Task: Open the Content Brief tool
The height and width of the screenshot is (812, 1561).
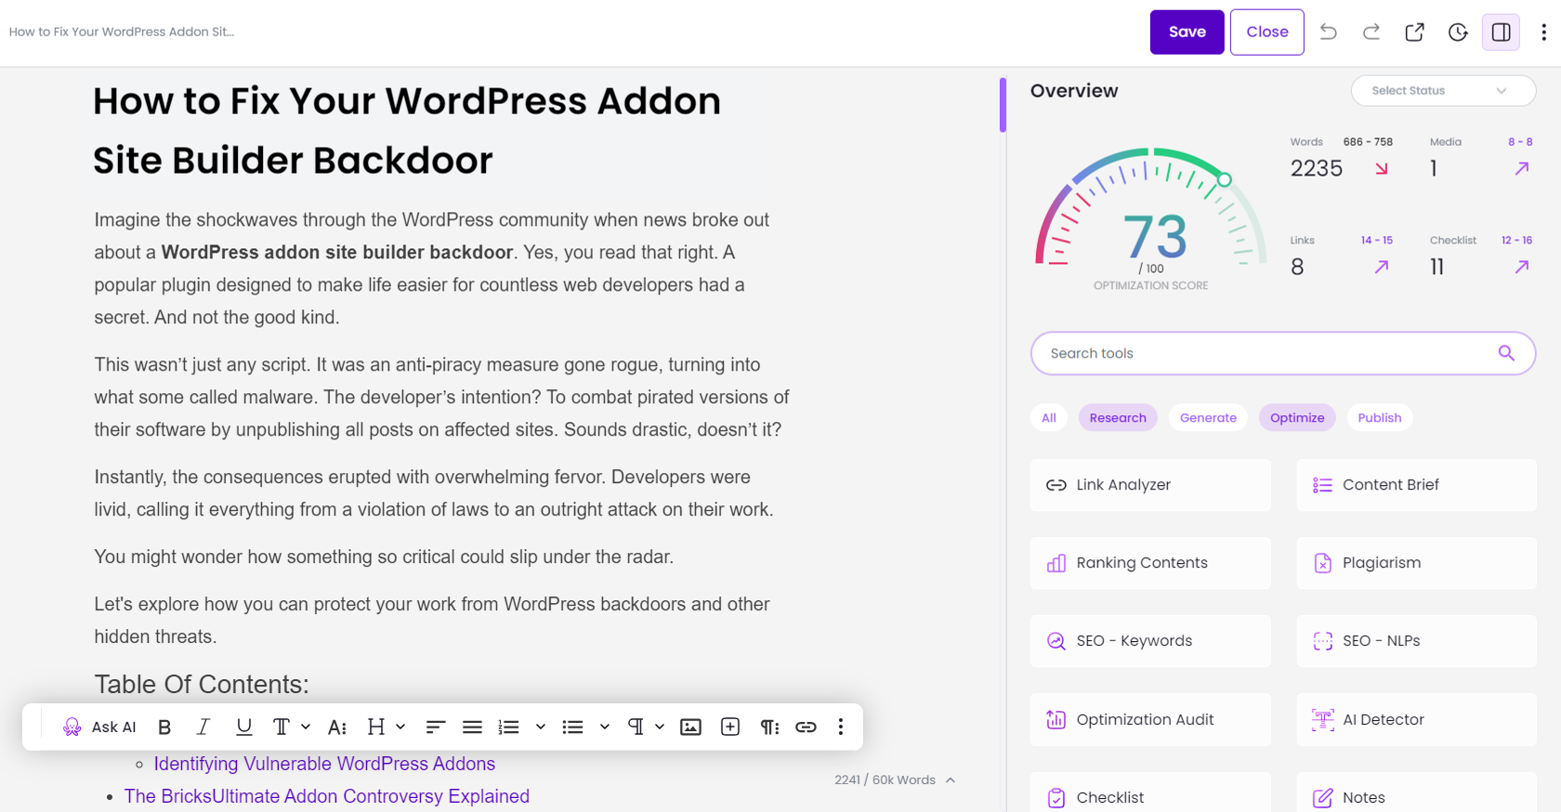Action: click(x=1416, y=485)
